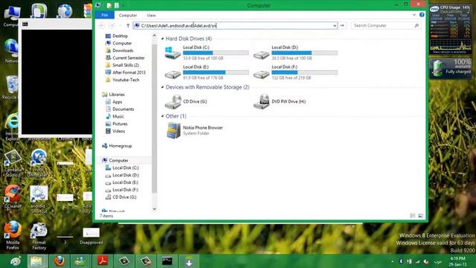Switch to details view icon in status bar
Image resolution: width=476 pixels, height=268 pixels.
pos(413,216)
